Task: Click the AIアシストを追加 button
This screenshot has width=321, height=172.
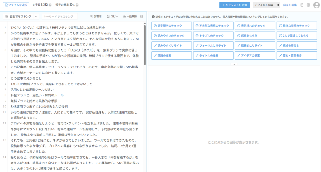Action: pyautogui.click(x=234, y=5)
